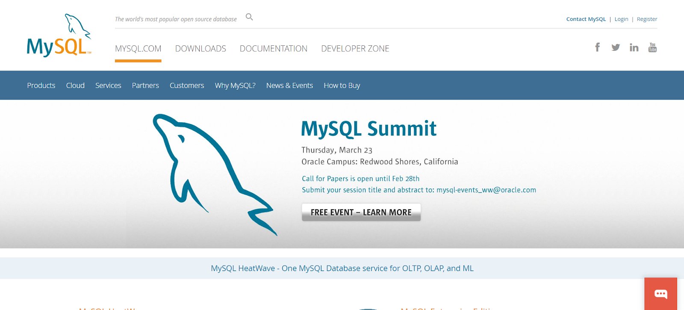This screenshot has width=684, height=310.
Task: Click the MySQL HeatWave banner link
Action: click(342, 269)
